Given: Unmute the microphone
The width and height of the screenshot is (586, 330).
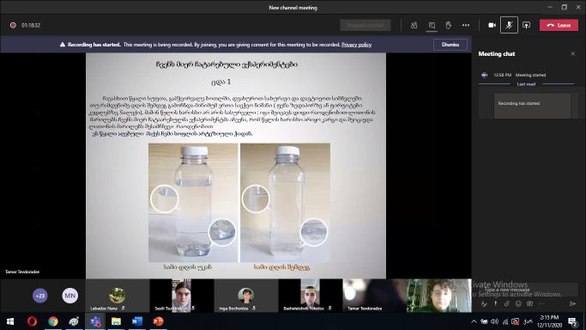Looking at the screenshot, I should click(x=509, y=25).
